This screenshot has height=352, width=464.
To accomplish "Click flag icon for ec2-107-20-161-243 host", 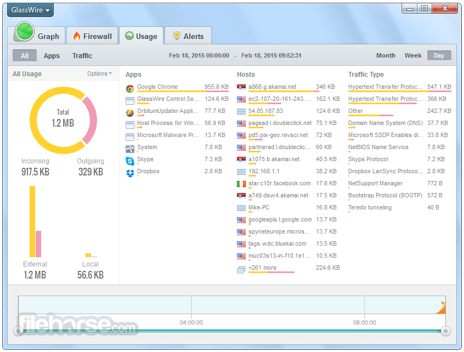I will (241, 99).
